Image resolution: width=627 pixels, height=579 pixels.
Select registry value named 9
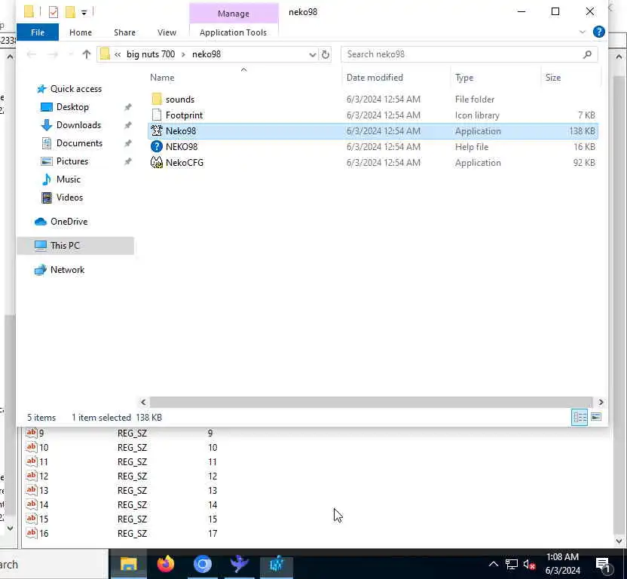tap(41, 433)
